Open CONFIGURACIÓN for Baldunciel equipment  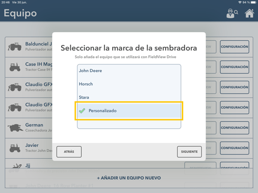[234, 47]
